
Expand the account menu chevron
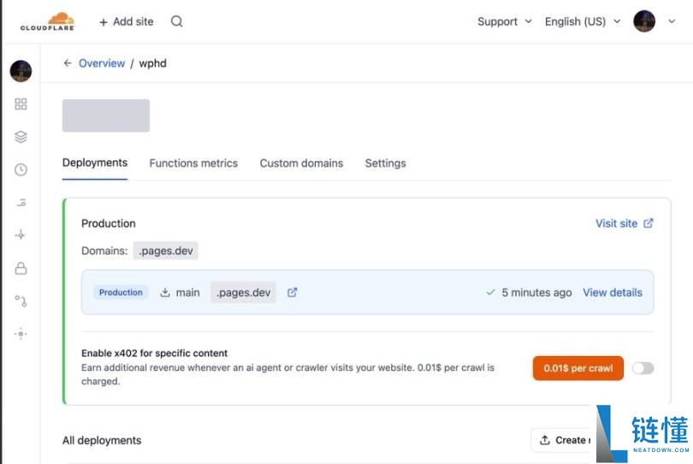click(x=672, y=21)
